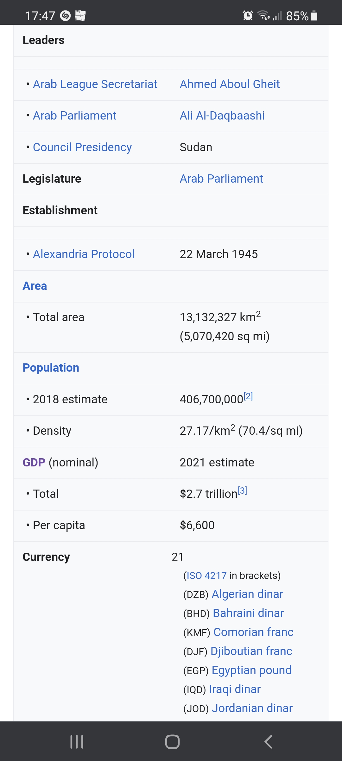342x761 pixels.
Task: Open the Egyptian pound link
Action: [251, 670]
